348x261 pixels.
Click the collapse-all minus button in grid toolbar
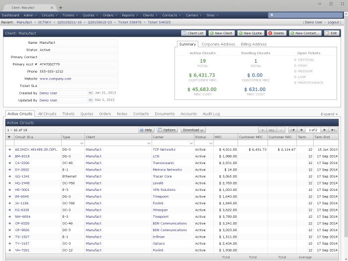(x=281, y=130)
